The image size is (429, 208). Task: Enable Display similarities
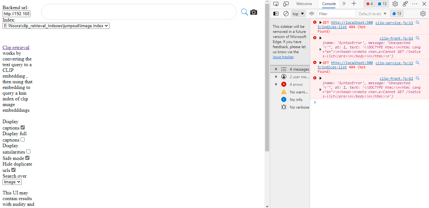point(28,151)
